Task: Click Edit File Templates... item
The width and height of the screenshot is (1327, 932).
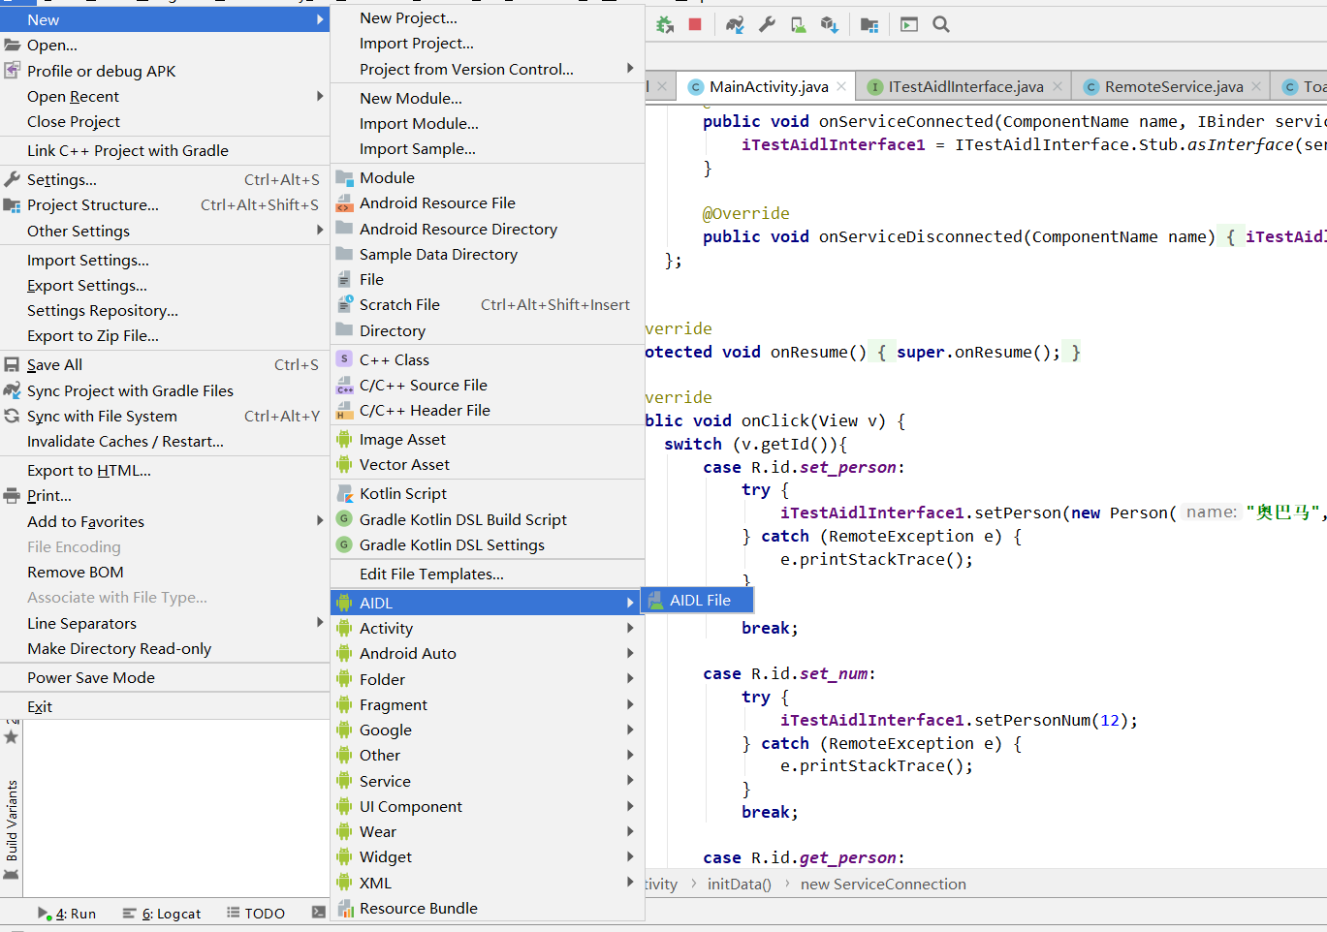Action: tap(488, 574)
